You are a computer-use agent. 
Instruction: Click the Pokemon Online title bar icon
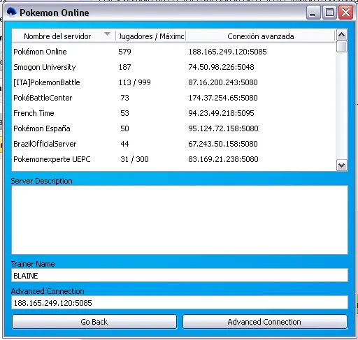coord(12,12)
